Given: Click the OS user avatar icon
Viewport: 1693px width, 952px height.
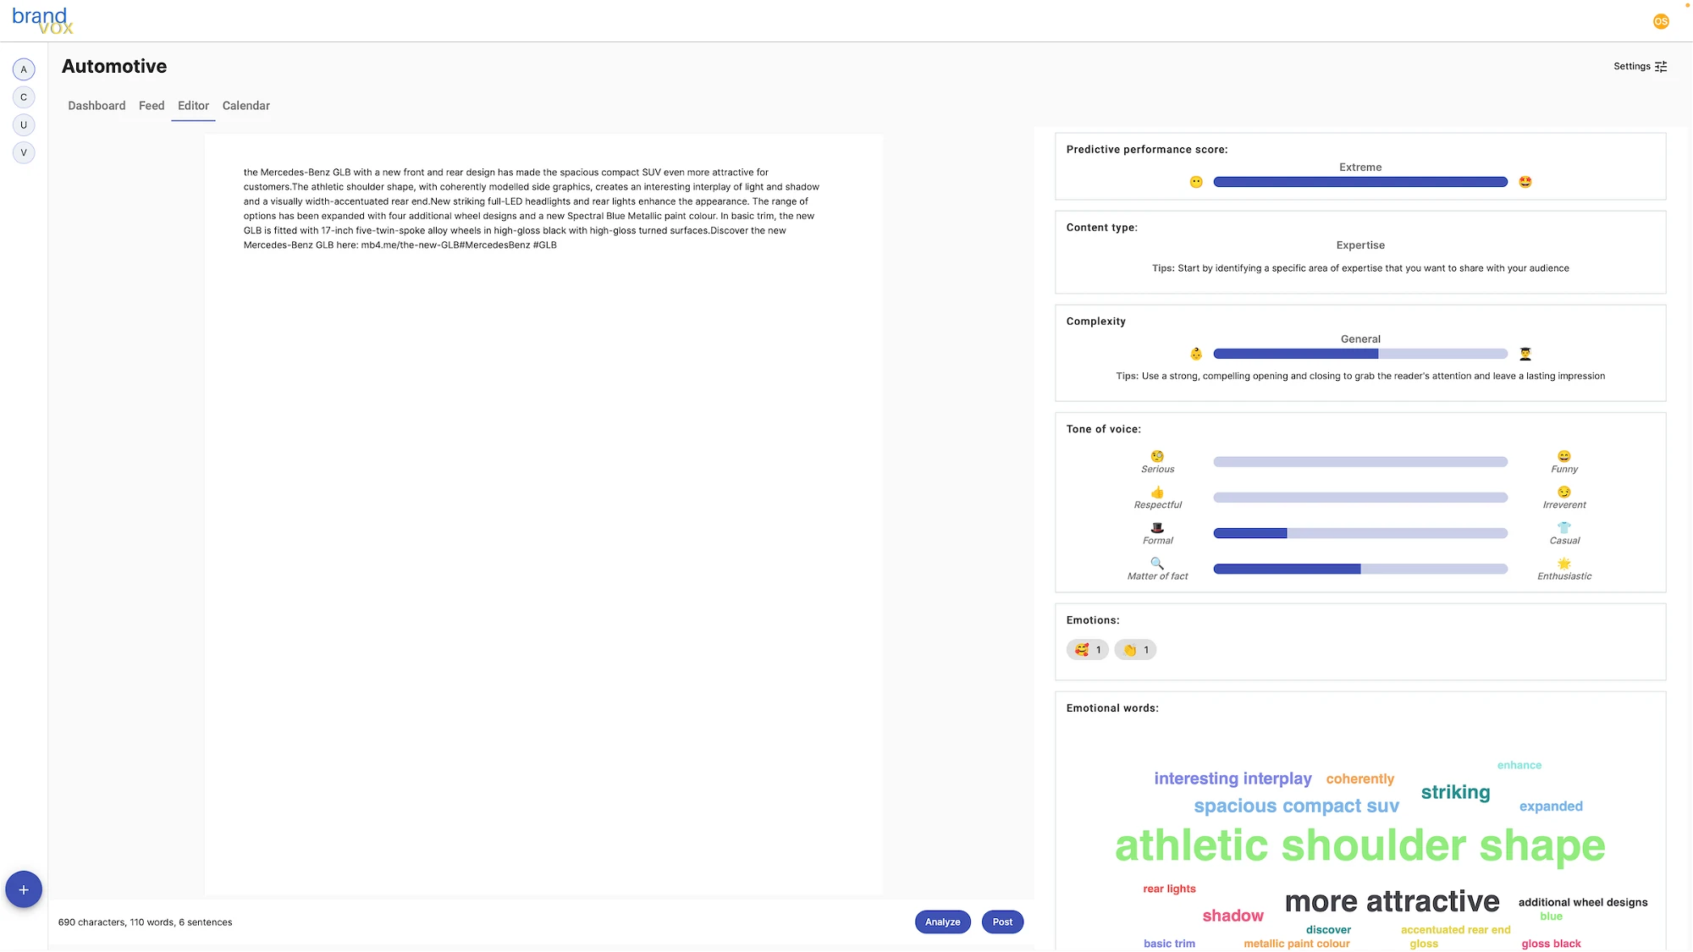Looking at the screenshot, I should click(1661, 21).
